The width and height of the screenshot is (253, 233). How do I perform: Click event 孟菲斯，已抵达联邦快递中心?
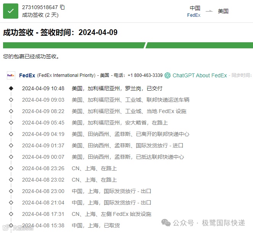(128, 157)
